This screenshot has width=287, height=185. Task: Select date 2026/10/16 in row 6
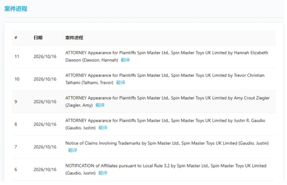coord(45,169)
